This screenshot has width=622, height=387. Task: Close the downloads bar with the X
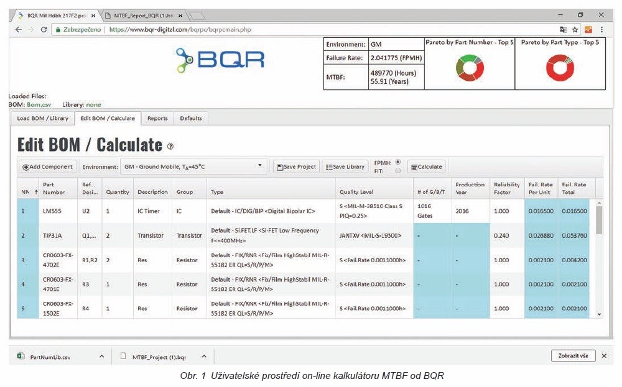pos(603,355)
